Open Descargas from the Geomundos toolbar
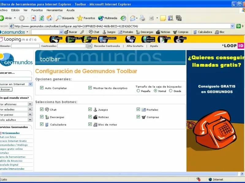 (145, 32)
